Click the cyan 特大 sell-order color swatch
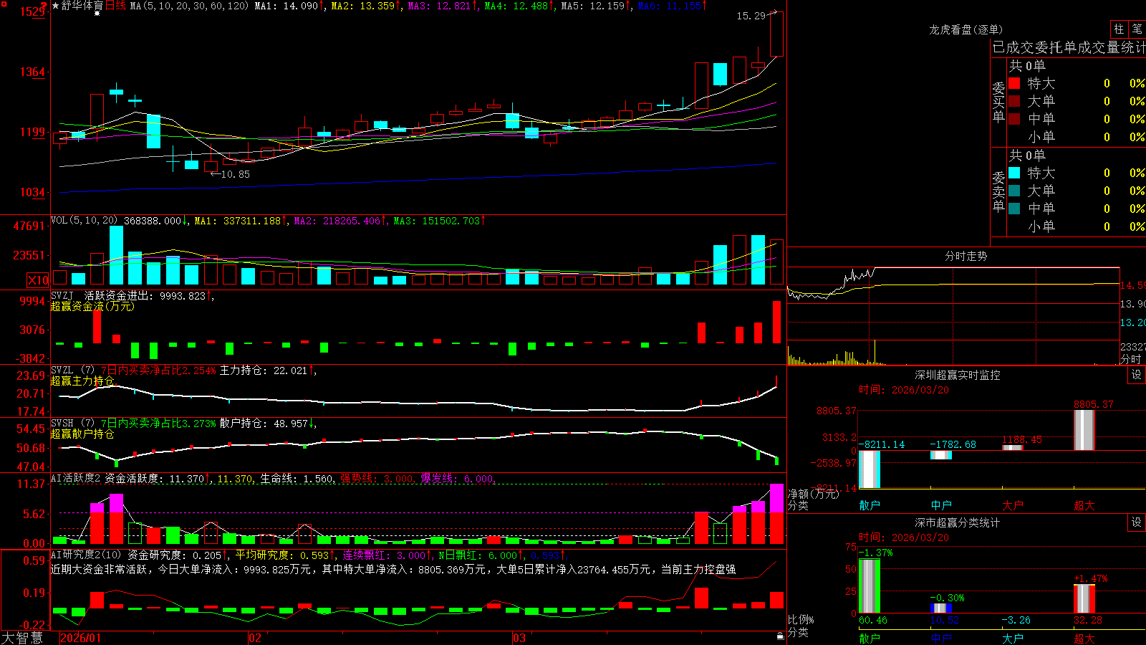1146x645 pixels. (x=1014, y=173)
